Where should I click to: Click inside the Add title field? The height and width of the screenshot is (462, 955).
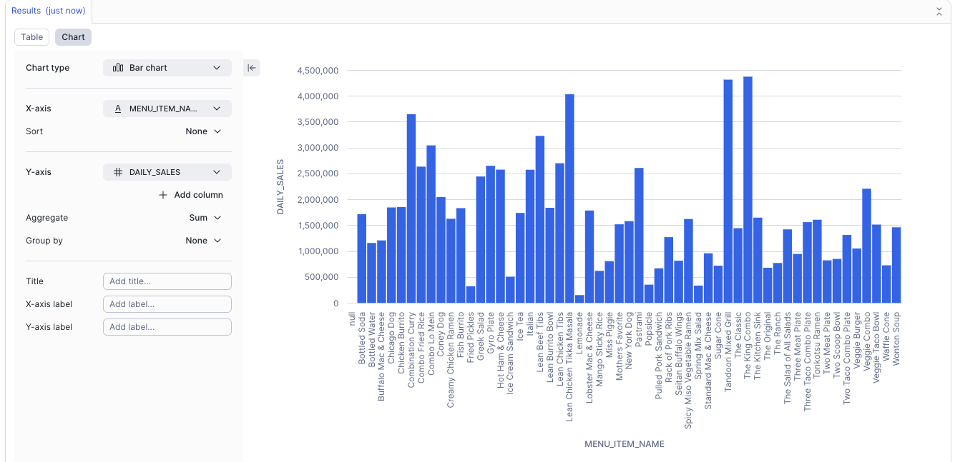pyautogui.click(x=167, y=281)
